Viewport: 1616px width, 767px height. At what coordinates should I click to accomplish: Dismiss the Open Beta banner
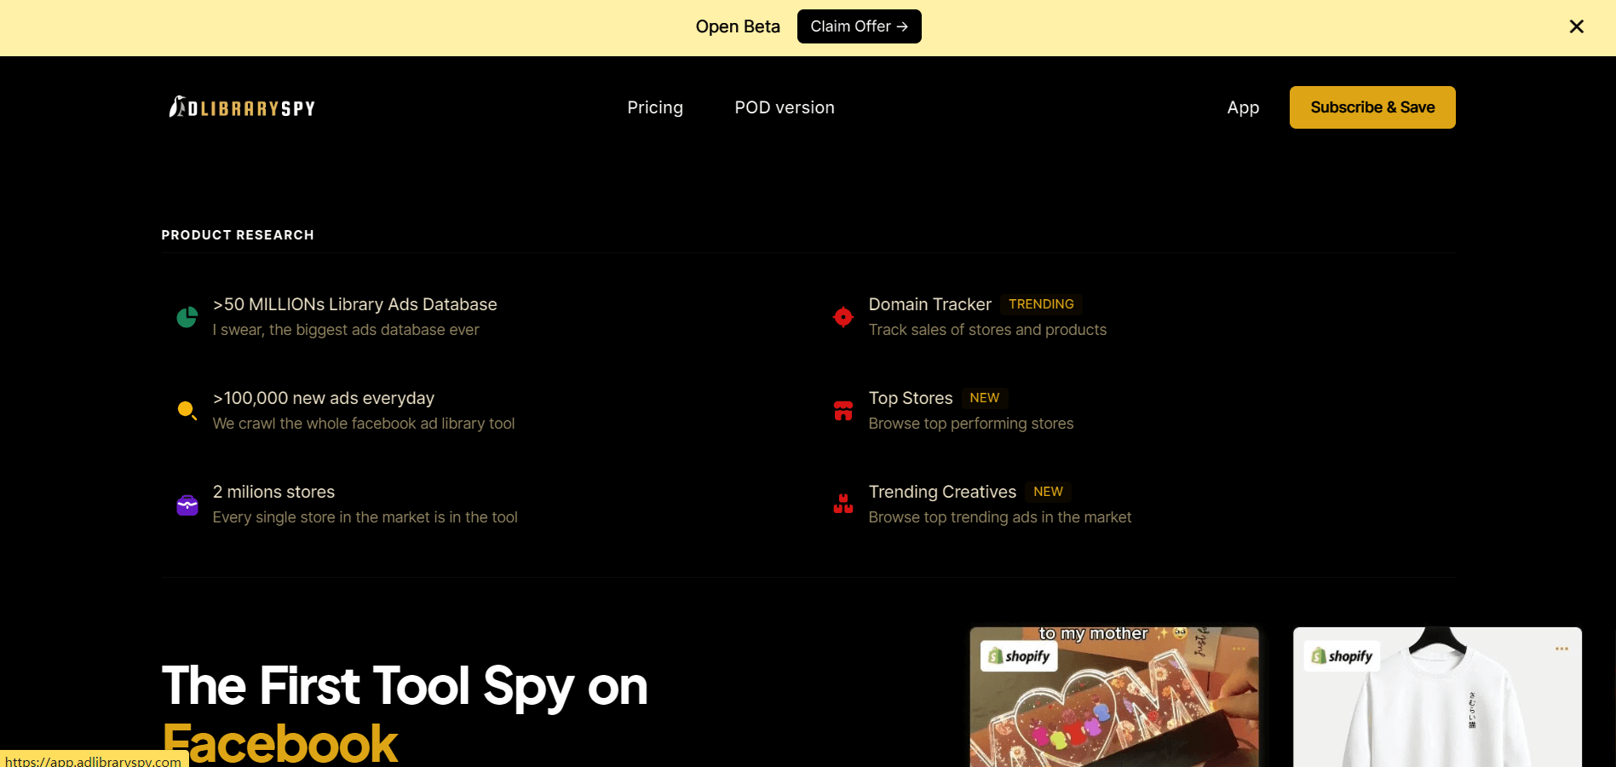coord(1576,26)
